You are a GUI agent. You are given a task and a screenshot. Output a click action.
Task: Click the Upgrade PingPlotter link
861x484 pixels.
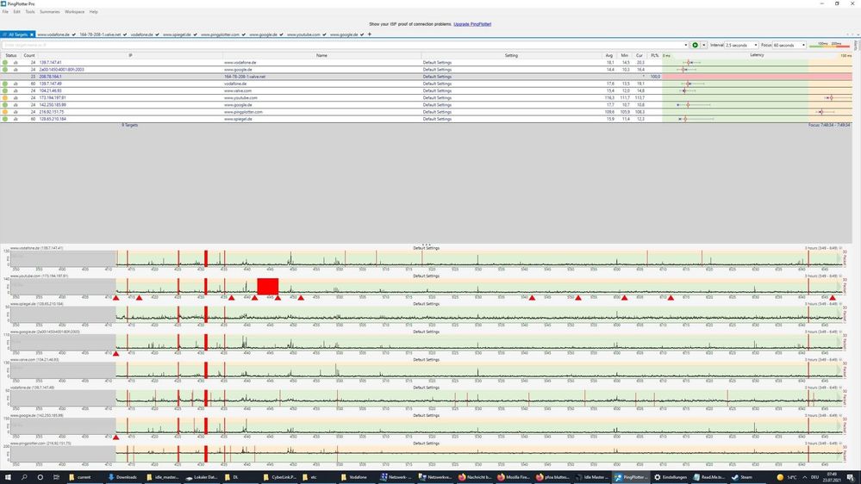pyautogui.click(x=472, y=24)
